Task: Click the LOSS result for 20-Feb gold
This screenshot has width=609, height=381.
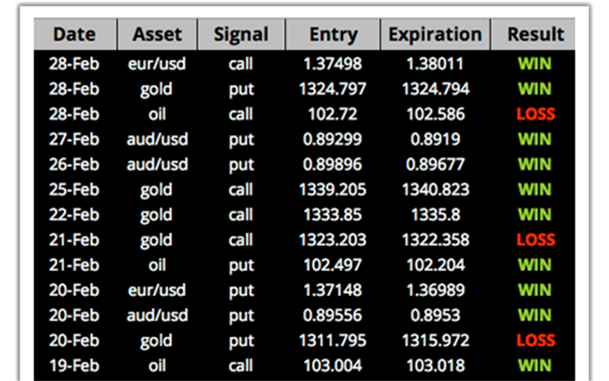Action: pos(536,341)
